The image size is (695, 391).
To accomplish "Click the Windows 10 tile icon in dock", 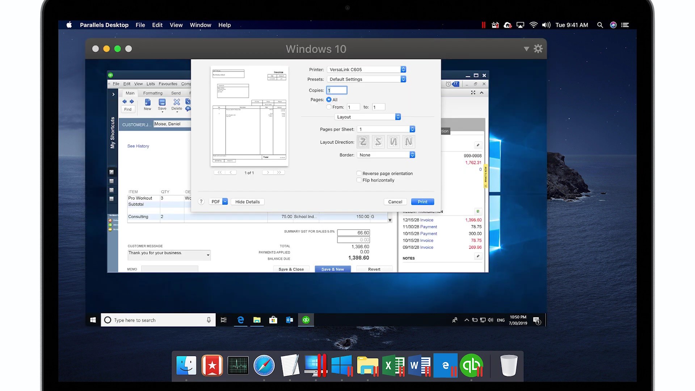I will (341, 366).
